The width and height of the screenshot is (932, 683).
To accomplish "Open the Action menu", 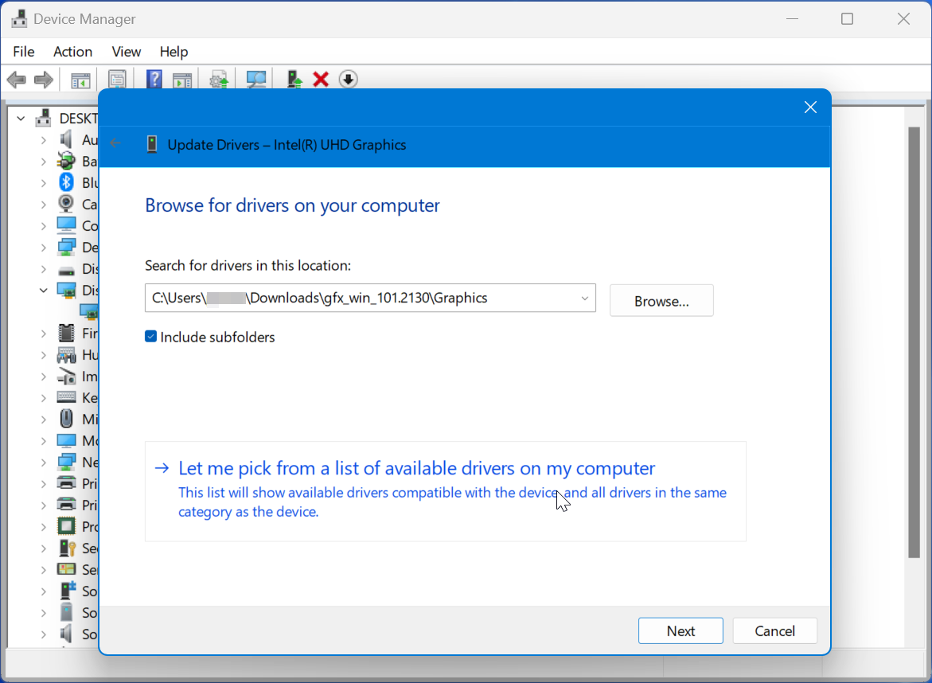I will pos(72,52).
